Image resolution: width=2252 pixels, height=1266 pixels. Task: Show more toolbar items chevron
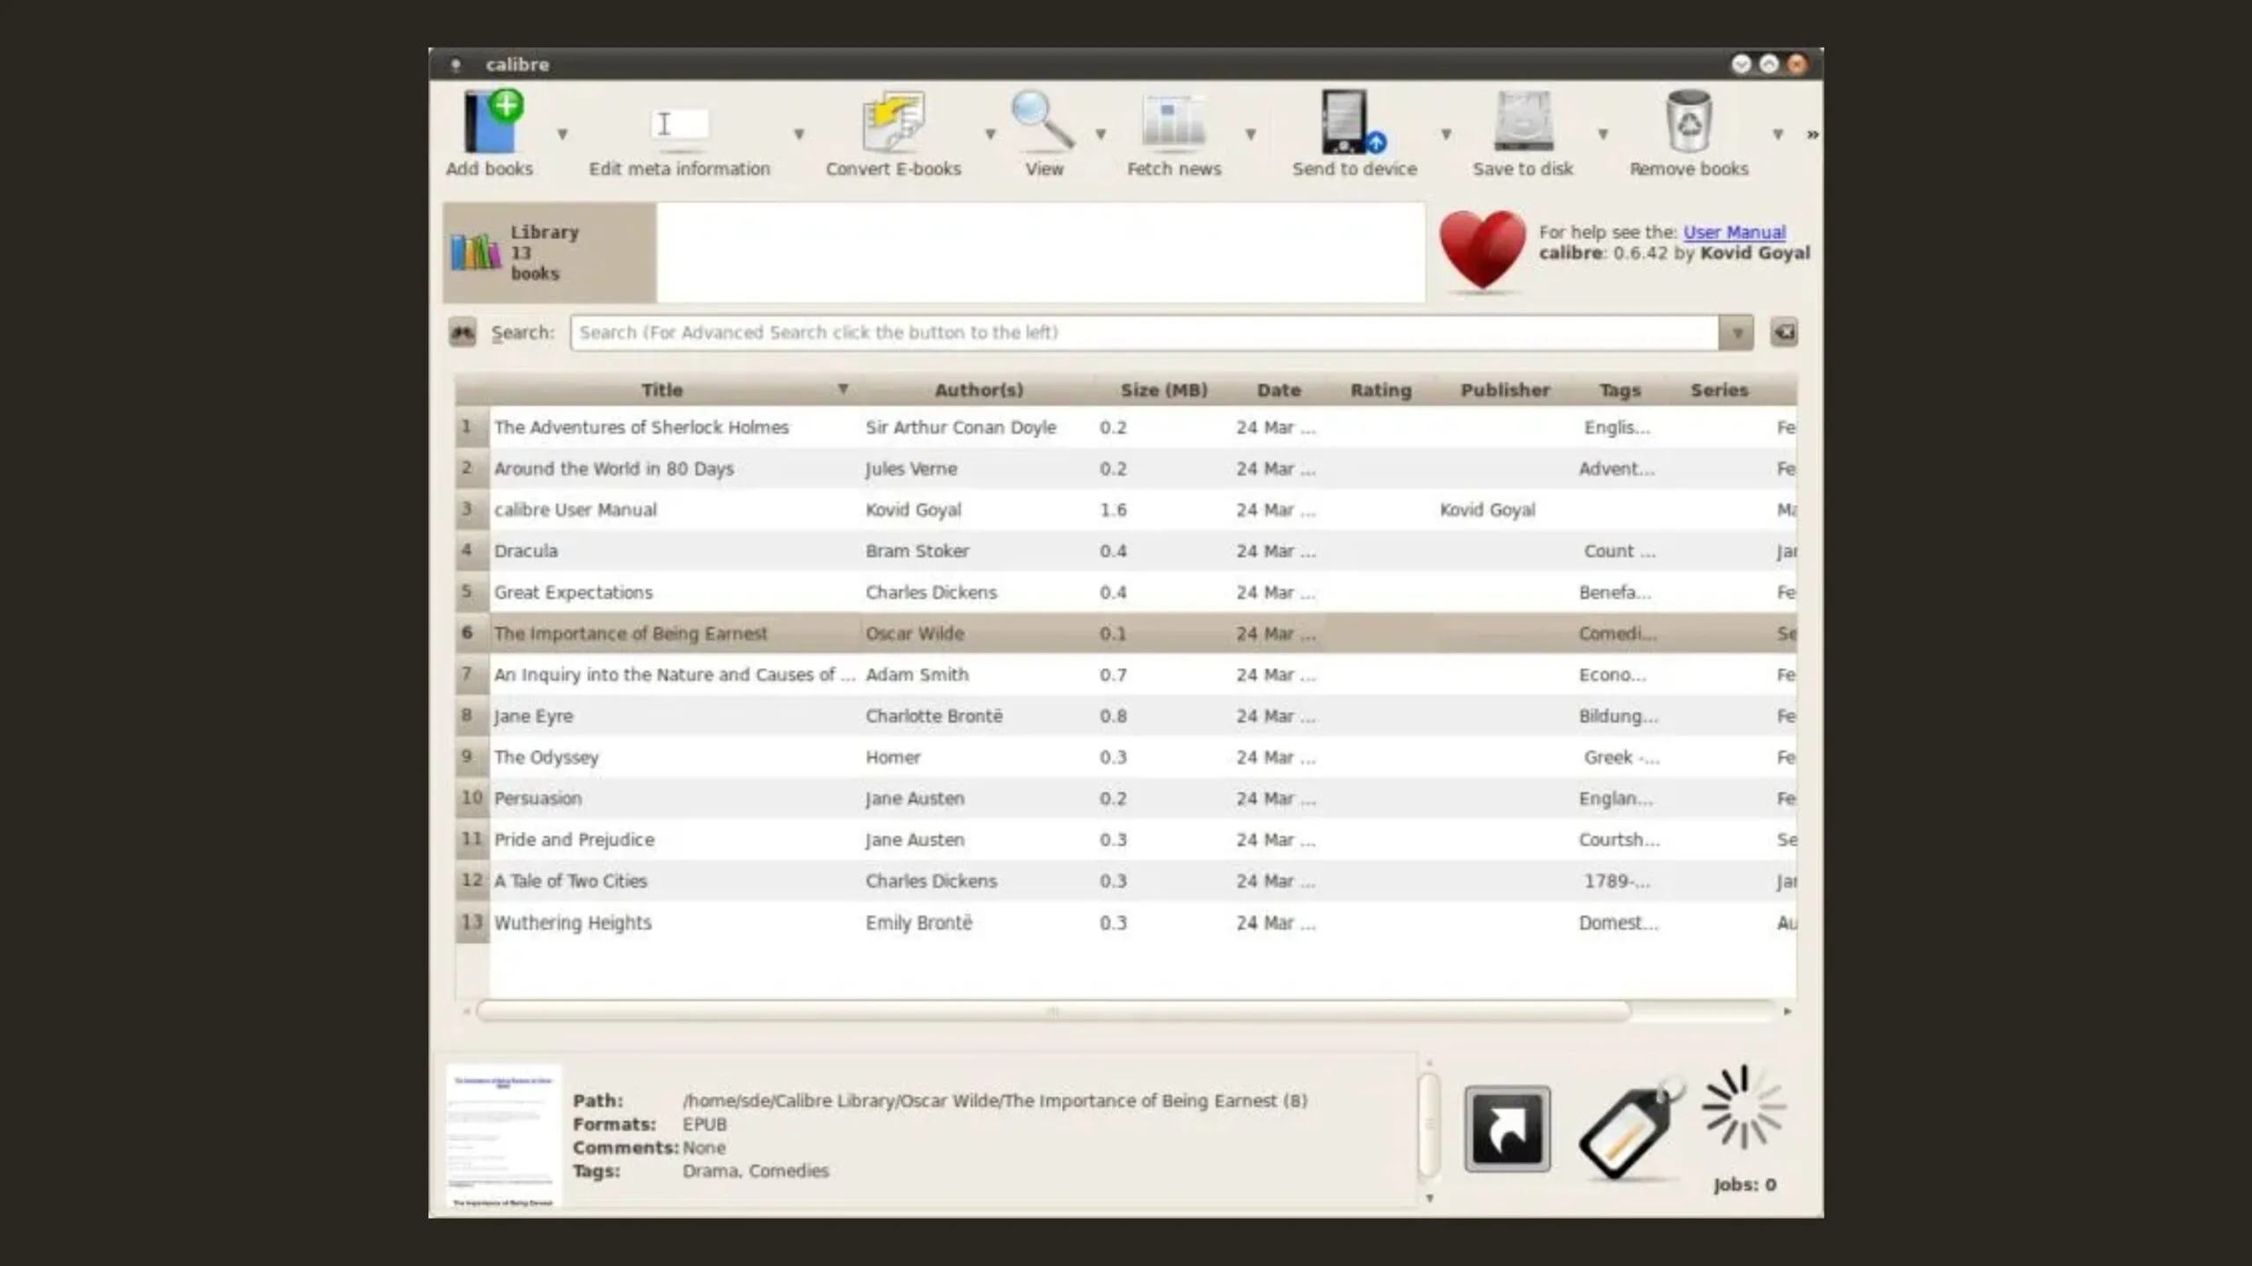pos(1812,135)
